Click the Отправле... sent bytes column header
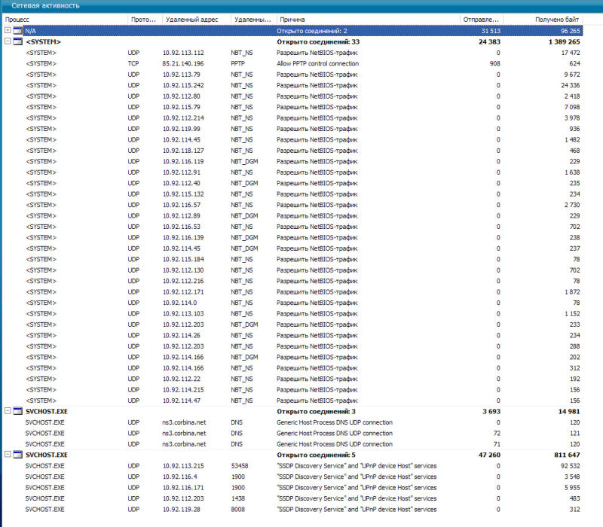Image resolution: width=603 pixels, height=527 pixels. (479, 18)
